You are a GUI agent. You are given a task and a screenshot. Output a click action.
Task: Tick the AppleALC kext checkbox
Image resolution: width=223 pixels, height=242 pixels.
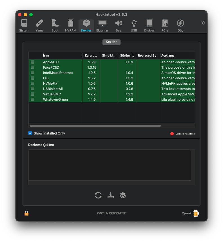point(32,62)
